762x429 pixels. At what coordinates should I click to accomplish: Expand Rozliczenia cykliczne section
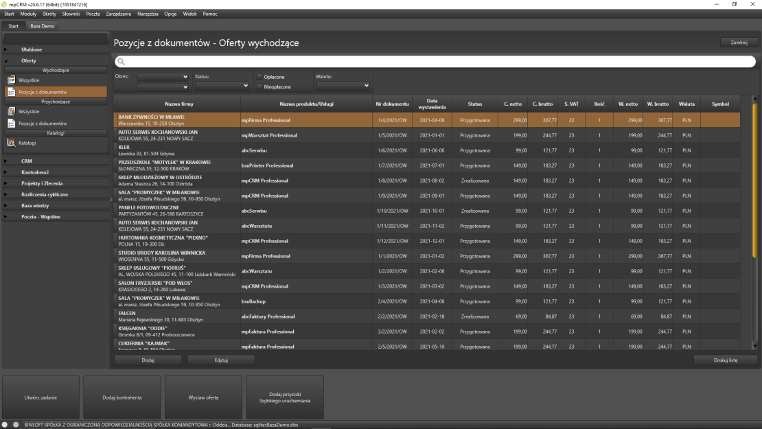(56, 194)
